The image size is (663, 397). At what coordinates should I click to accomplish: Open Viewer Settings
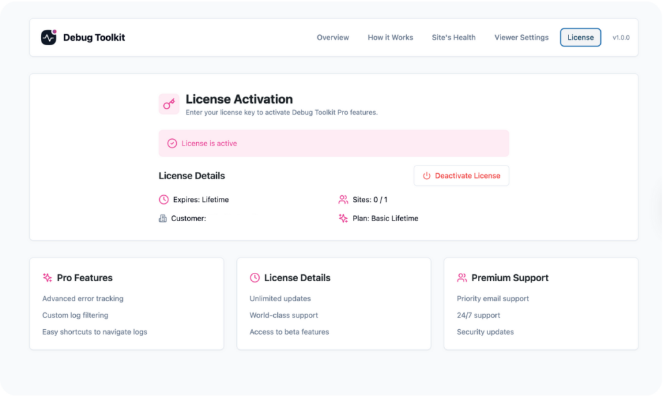tap(521, 38)
